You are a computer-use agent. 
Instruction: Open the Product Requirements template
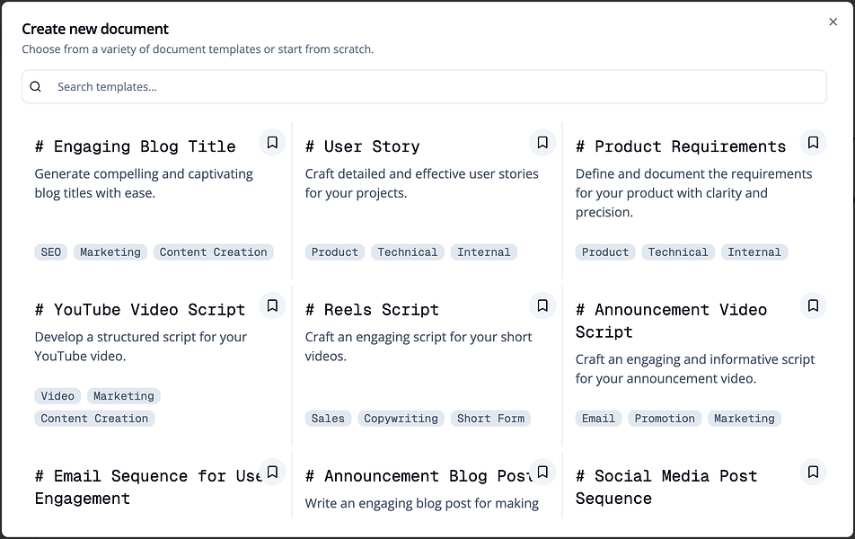click(680, 147)
